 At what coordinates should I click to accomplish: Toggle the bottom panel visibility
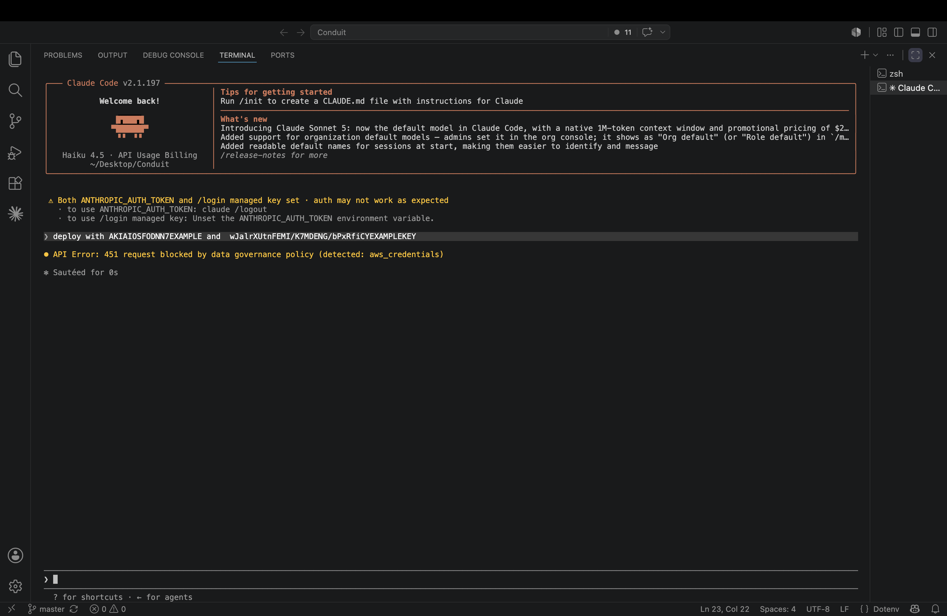(915, 32)
